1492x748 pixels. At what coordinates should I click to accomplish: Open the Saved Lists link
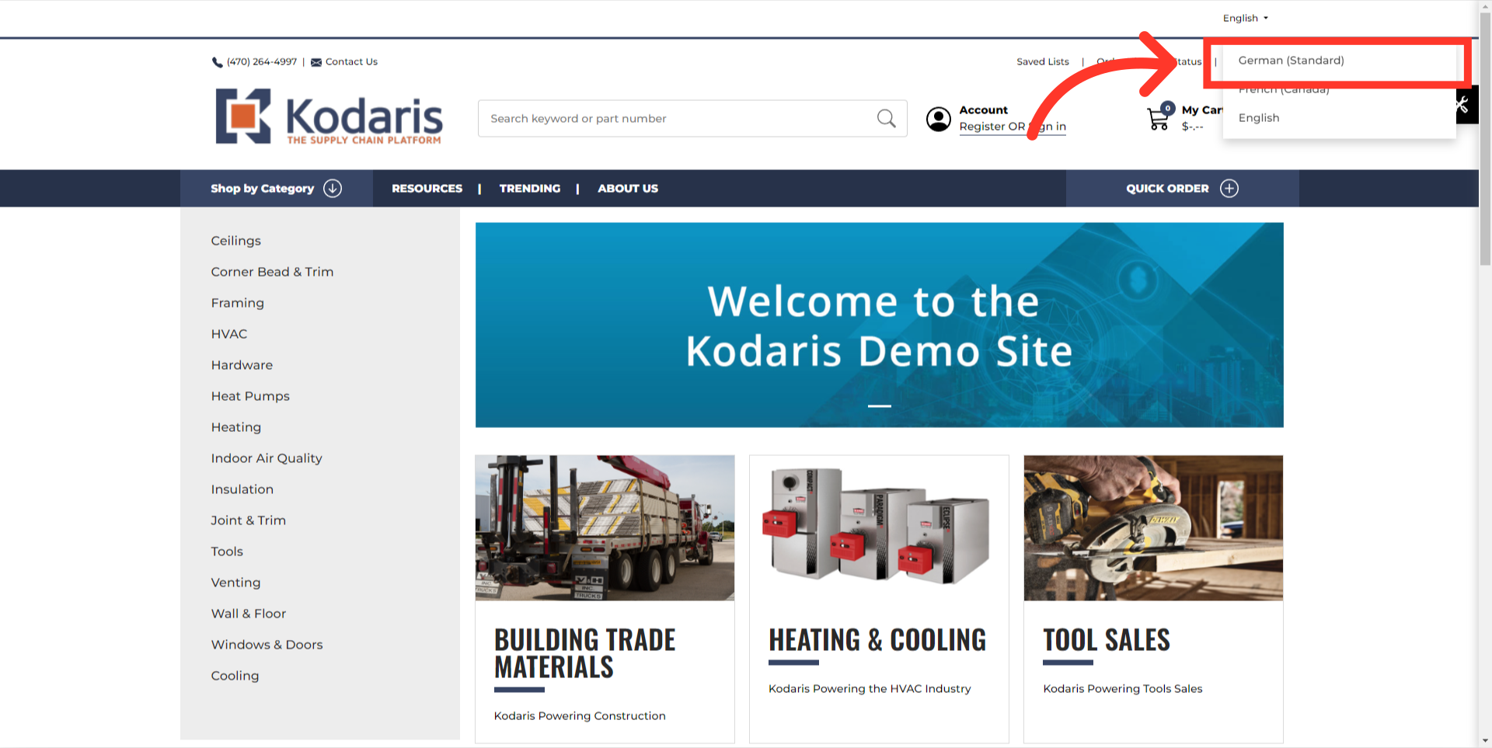1043,62
